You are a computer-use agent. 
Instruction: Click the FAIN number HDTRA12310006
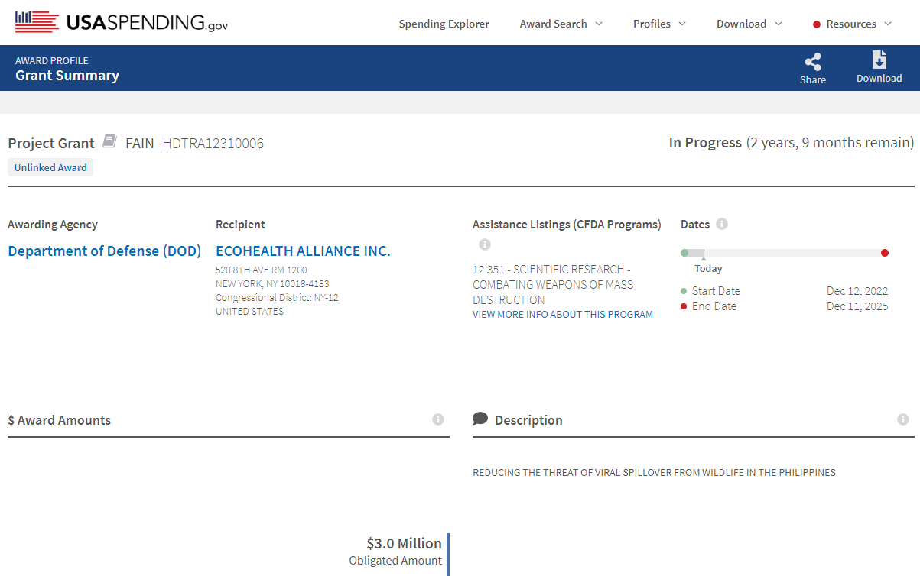click(213, 143)
